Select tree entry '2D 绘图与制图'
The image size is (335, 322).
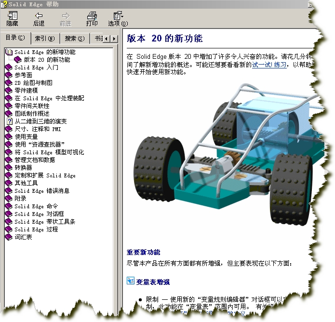point(33,83)
